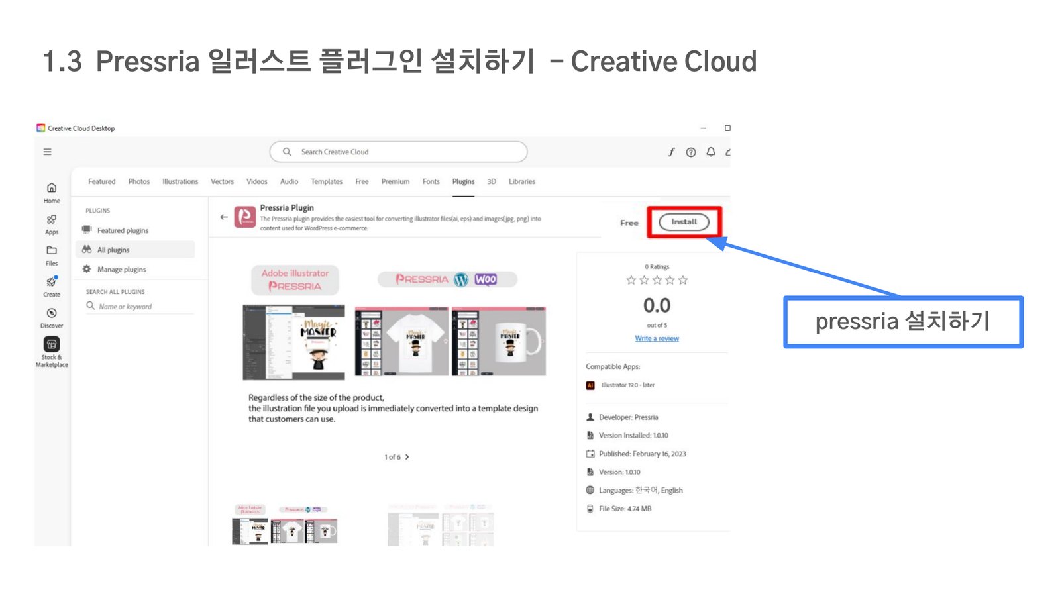Click next arrow beside '1 of 6'
This screenshot has height=596, width=1060.
click(407, 457)
